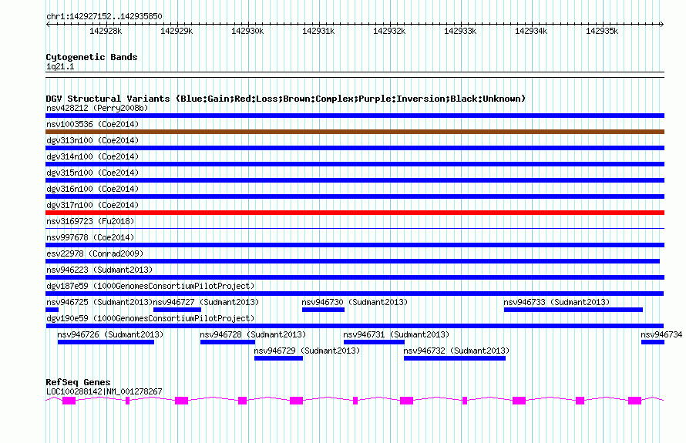This screenshot has width=686, height=443.
Task: Open the nsv946728 (Sudmant2013) label
Action: (253, 334)
